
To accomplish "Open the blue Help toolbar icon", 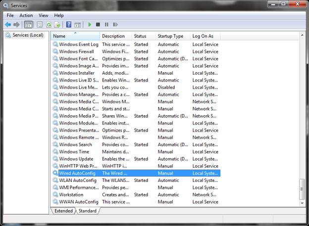I will [x=68, y=25].
